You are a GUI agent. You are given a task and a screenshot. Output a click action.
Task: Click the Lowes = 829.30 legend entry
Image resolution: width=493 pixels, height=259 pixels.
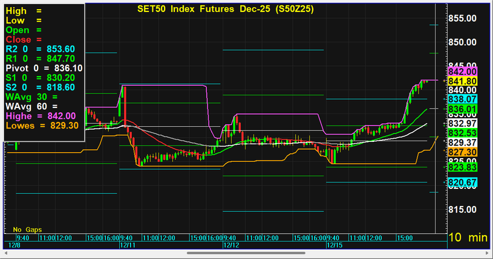[x=42, y=125]
